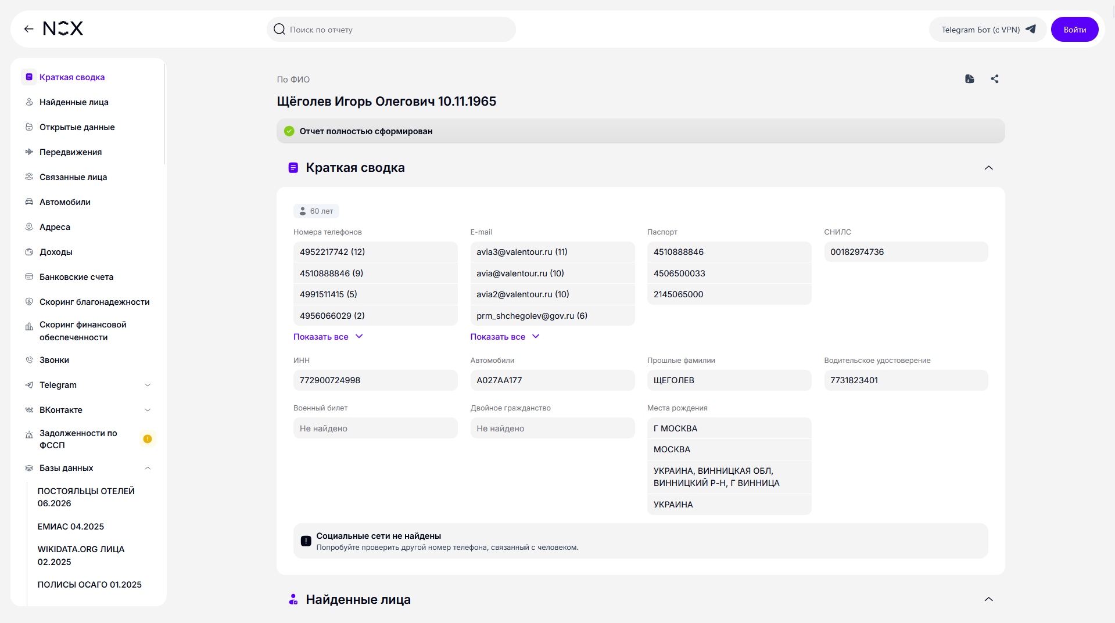Open ПОЛИСЫ ОСАГО 01.2025 database
Image resolution: width=1115 pixels, height=623 pixels.
pos(89,585)
